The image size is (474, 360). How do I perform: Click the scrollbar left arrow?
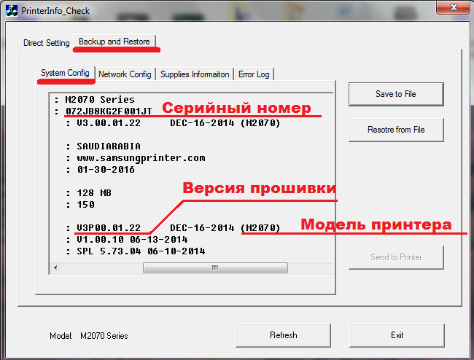tap(55, 267)
